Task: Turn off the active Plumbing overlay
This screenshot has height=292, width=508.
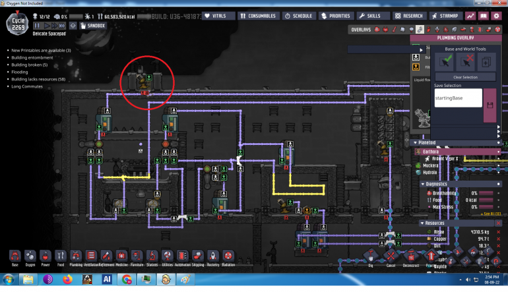Action: (420, 30)
